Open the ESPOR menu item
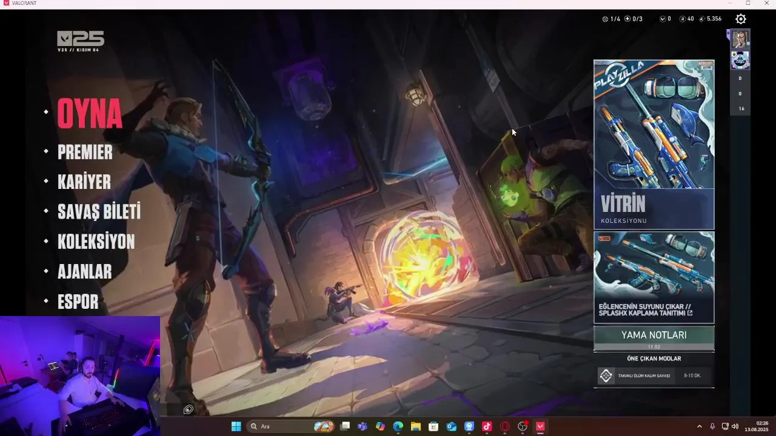776x436 pixels. coord(78,302)
